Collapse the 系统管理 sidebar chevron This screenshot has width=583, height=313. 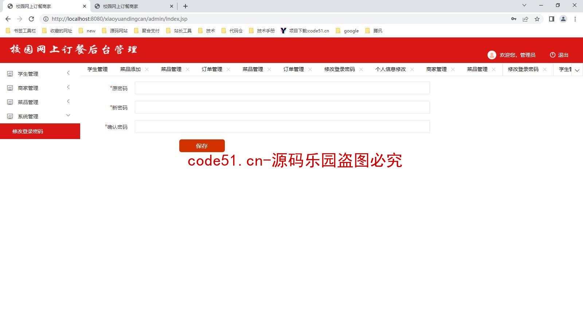68,115
